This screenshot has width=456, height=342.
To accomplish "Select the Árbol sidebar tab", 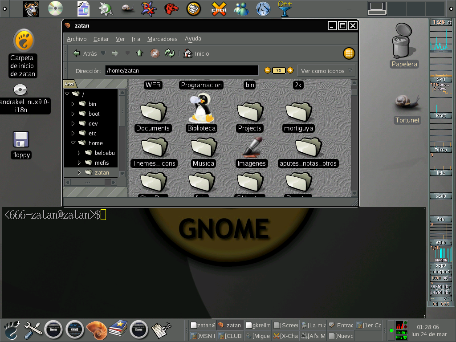I will coord(70,84).
